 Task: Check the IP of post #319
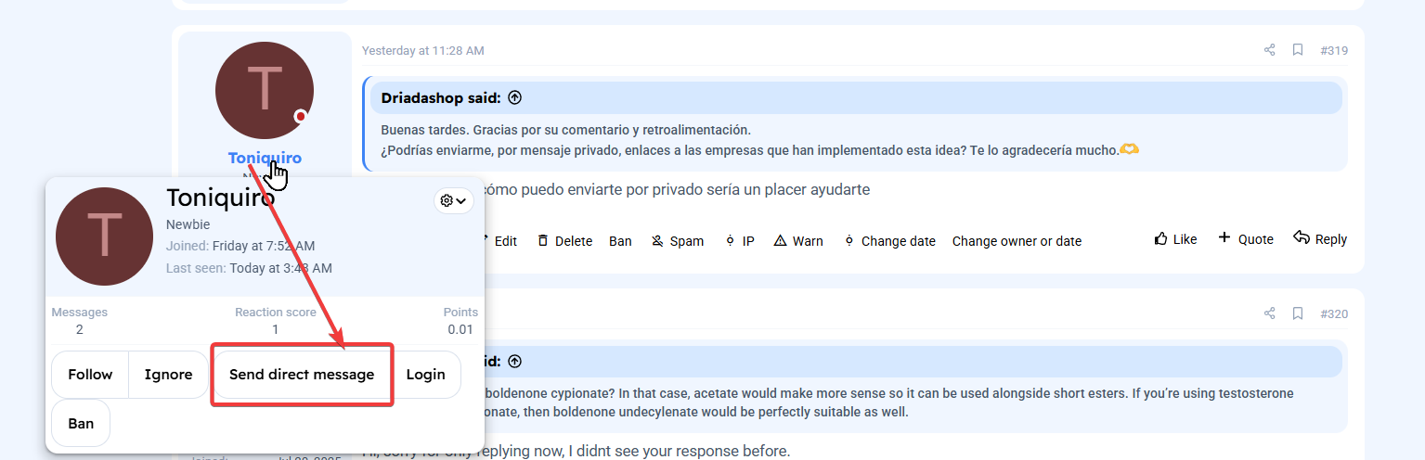point(740,241)
